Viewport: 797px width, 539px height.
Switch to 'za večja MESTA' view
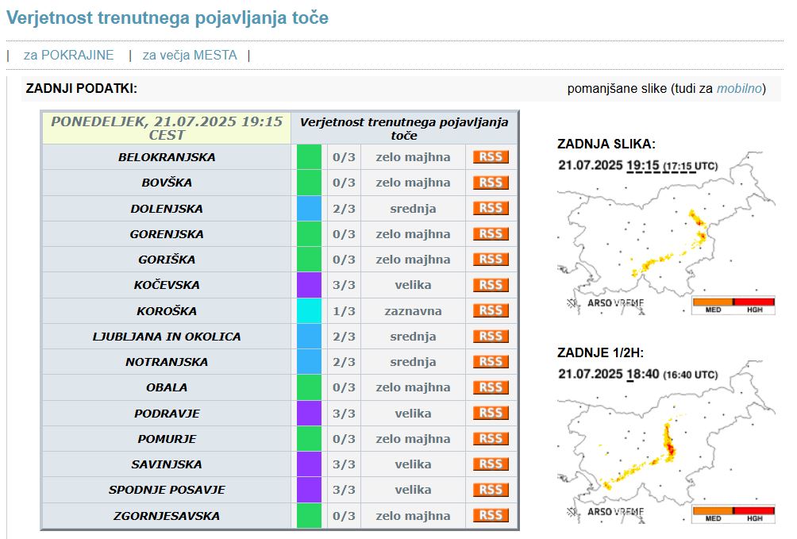coord(190,56)
